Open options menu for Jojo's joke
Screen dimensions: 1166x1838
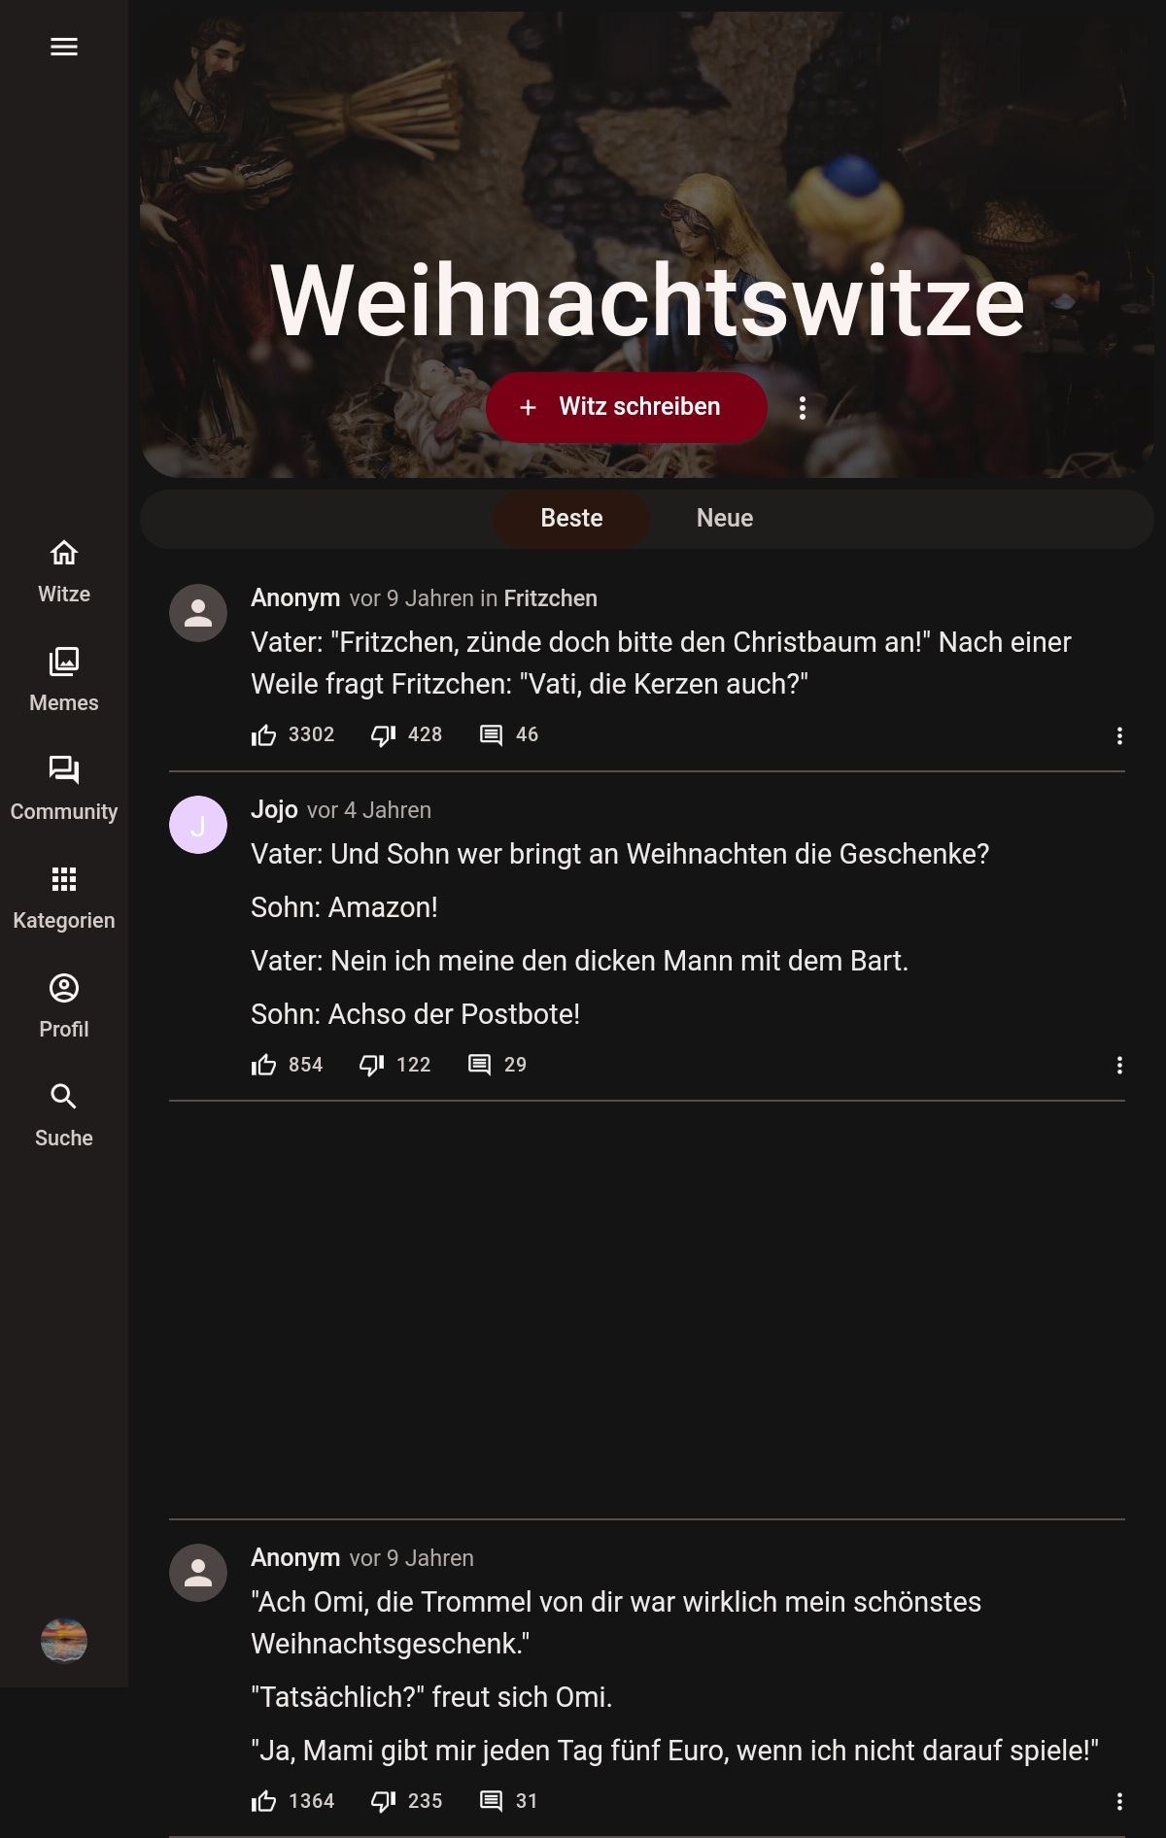tap(1119, 1066)
